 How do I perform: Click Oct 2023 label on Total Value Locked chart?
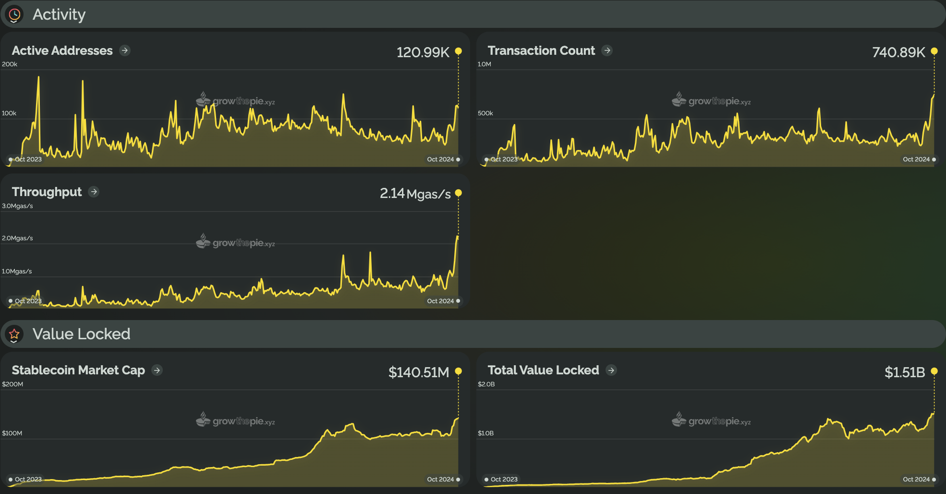click(x=504, y=479)
